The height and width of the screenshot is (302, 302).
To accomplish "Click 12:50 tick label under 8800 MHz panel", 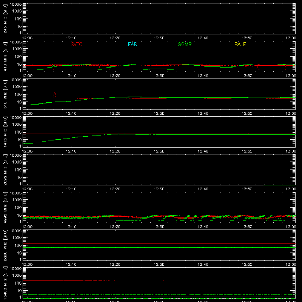I will click(x=247, y=265).
